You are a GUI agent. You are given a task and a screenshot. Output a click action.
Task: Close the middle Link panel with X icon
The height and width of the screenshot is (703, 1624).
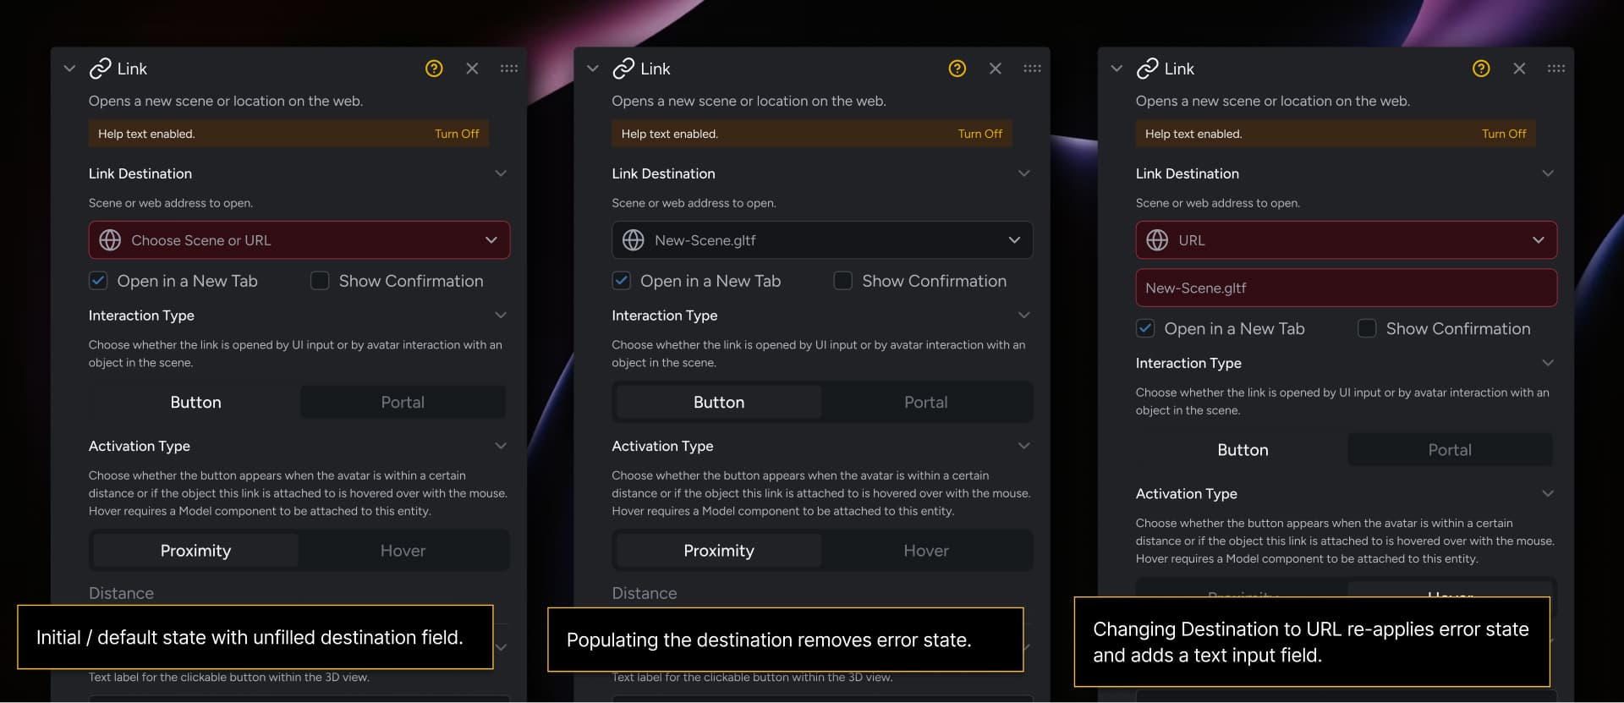[996, 69]
